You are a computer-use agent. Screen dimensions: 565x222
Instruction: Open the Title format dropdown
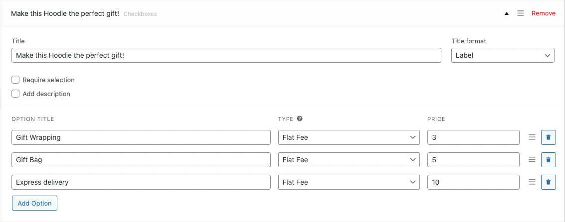503,55
